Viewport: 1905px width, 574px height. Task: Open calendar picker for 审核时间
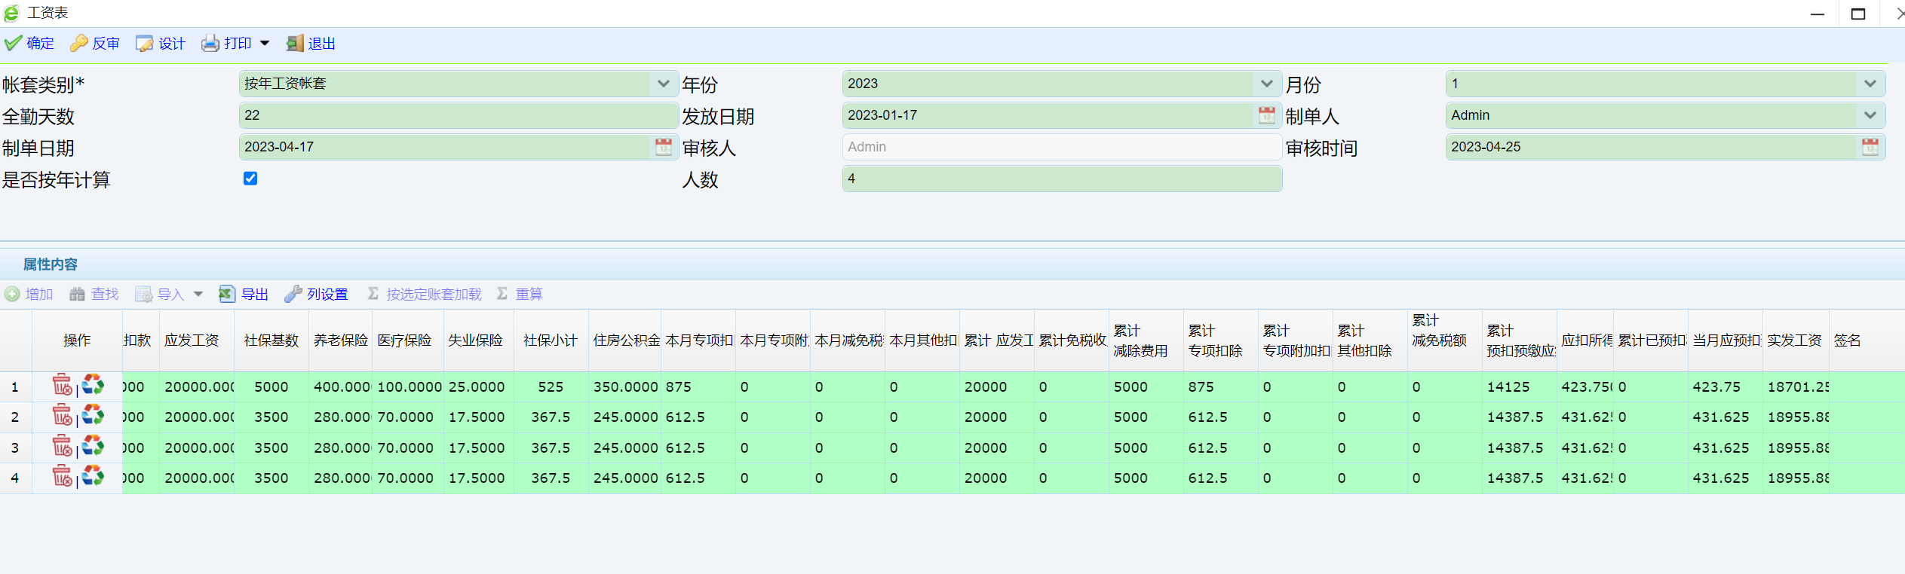(x=1870, y=147)
